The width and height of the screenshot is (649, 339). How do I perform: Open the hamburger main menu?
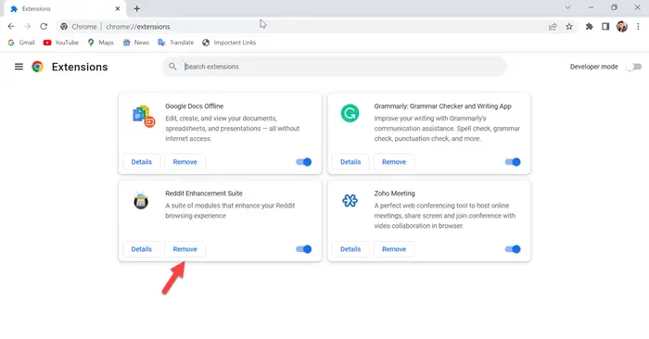pos(19,67)
